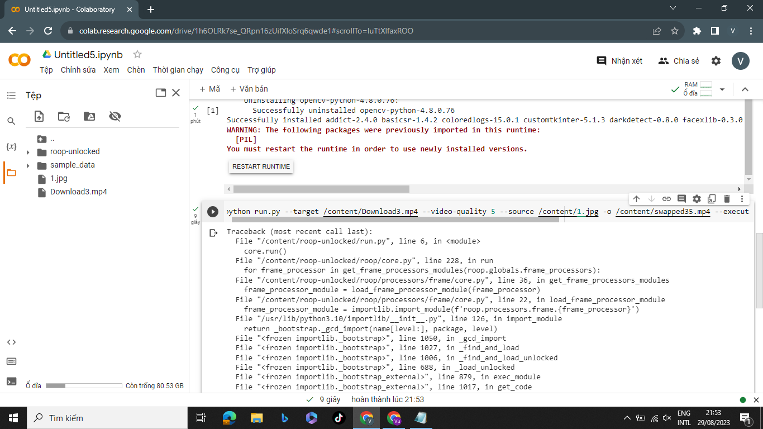The height and width of the screenshot is (429, 763).
Task: Click the Chia sẻ share button
Action: point(679,61)
